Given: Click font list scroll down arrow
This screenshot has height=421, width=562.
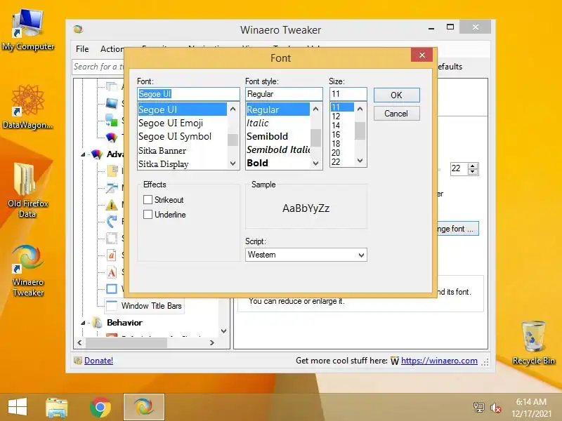Looking at the screenshot, I should [233, 163].
